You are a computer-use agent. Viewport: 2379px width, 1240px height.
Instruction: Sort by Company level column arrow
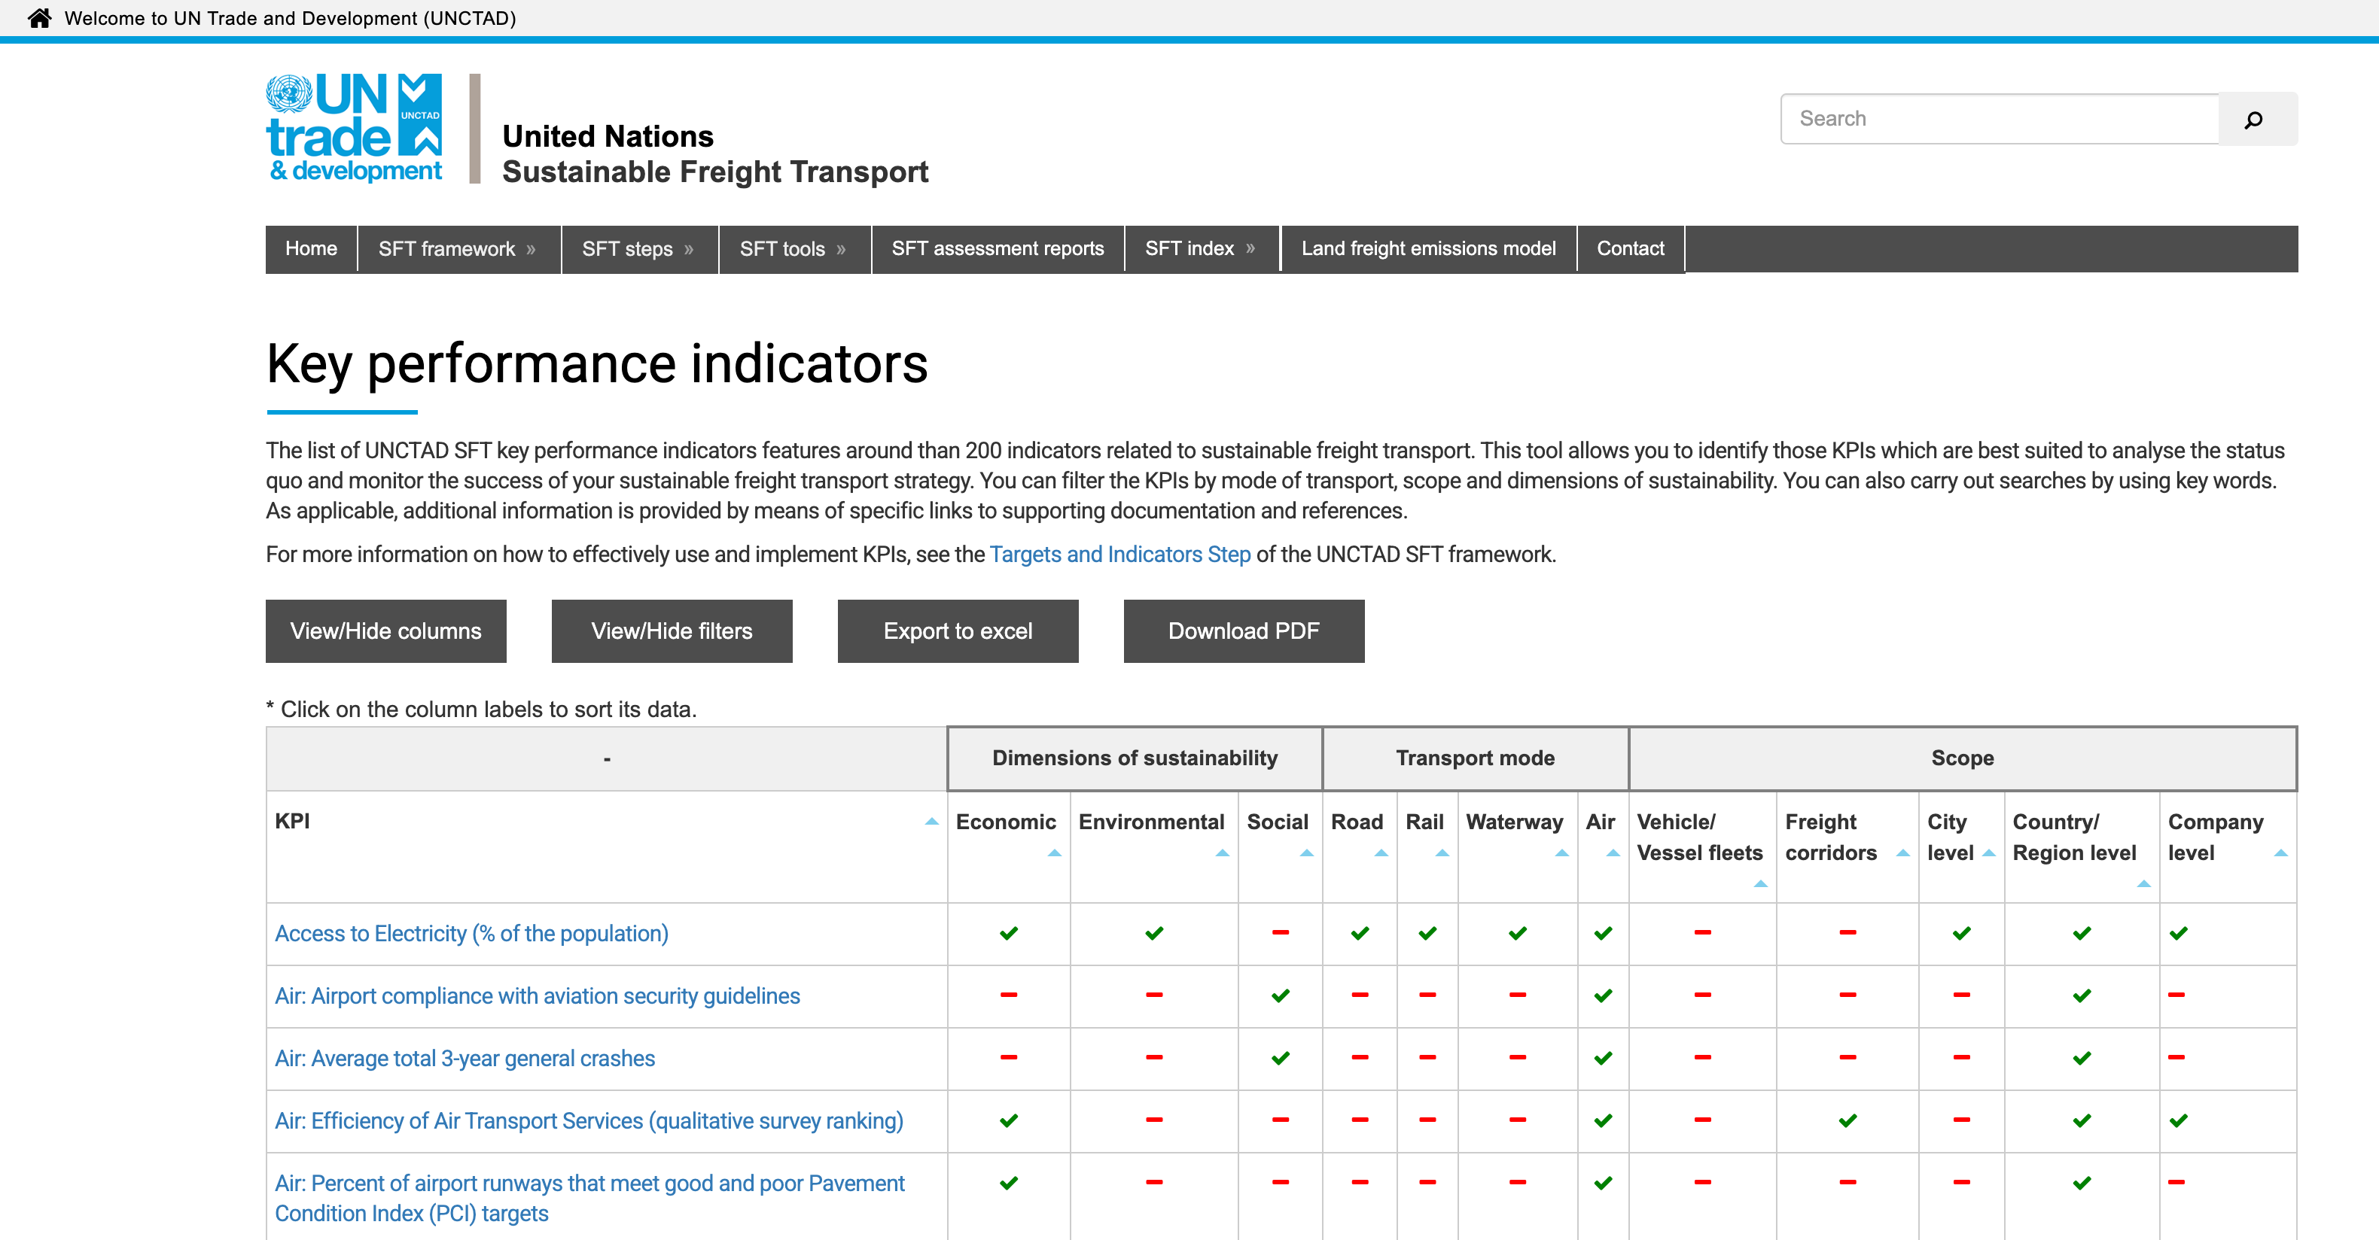[x=2280, y=853]
